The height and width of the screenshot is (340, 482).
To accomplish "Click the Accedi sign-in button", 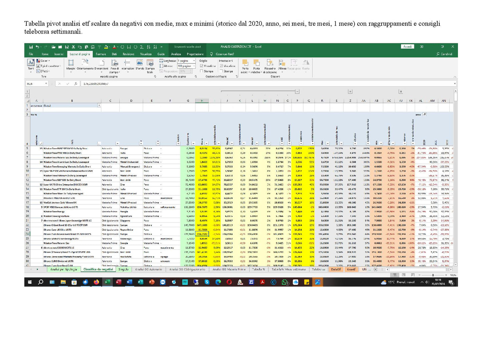I will click(408, 47).
